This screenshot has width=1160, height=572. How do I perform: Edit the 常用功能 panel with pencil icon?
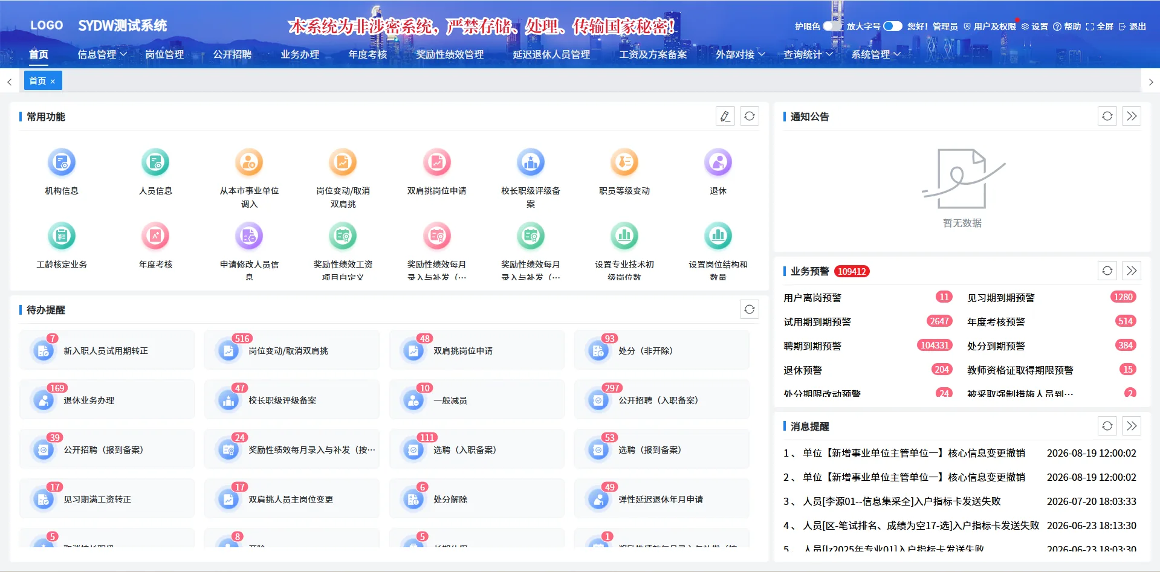[x=725, y=116]
